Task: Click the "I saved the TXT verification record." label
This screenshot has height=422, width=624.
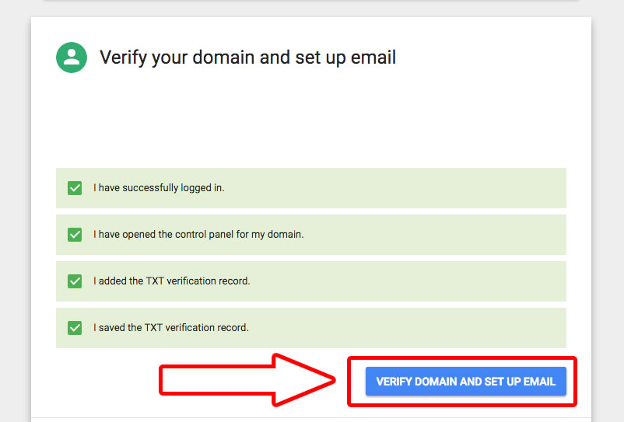Action: 171,328
